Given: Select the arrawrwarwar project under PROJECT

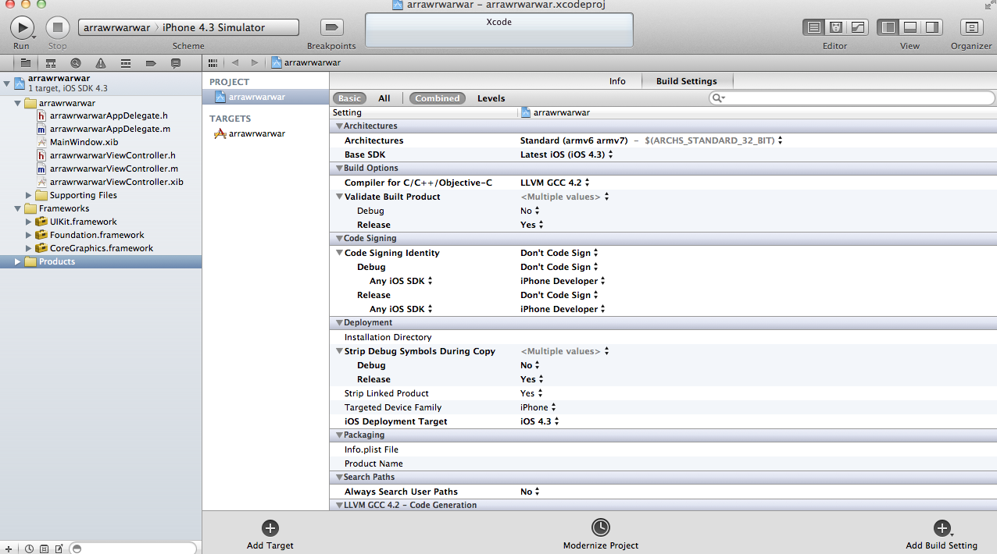Looking at the screenshot, I should pos(266,97).
